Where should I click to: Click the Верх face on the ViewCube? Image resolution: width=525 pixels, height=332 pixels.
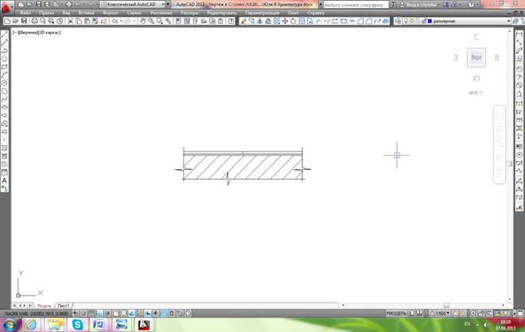point(476,57)
